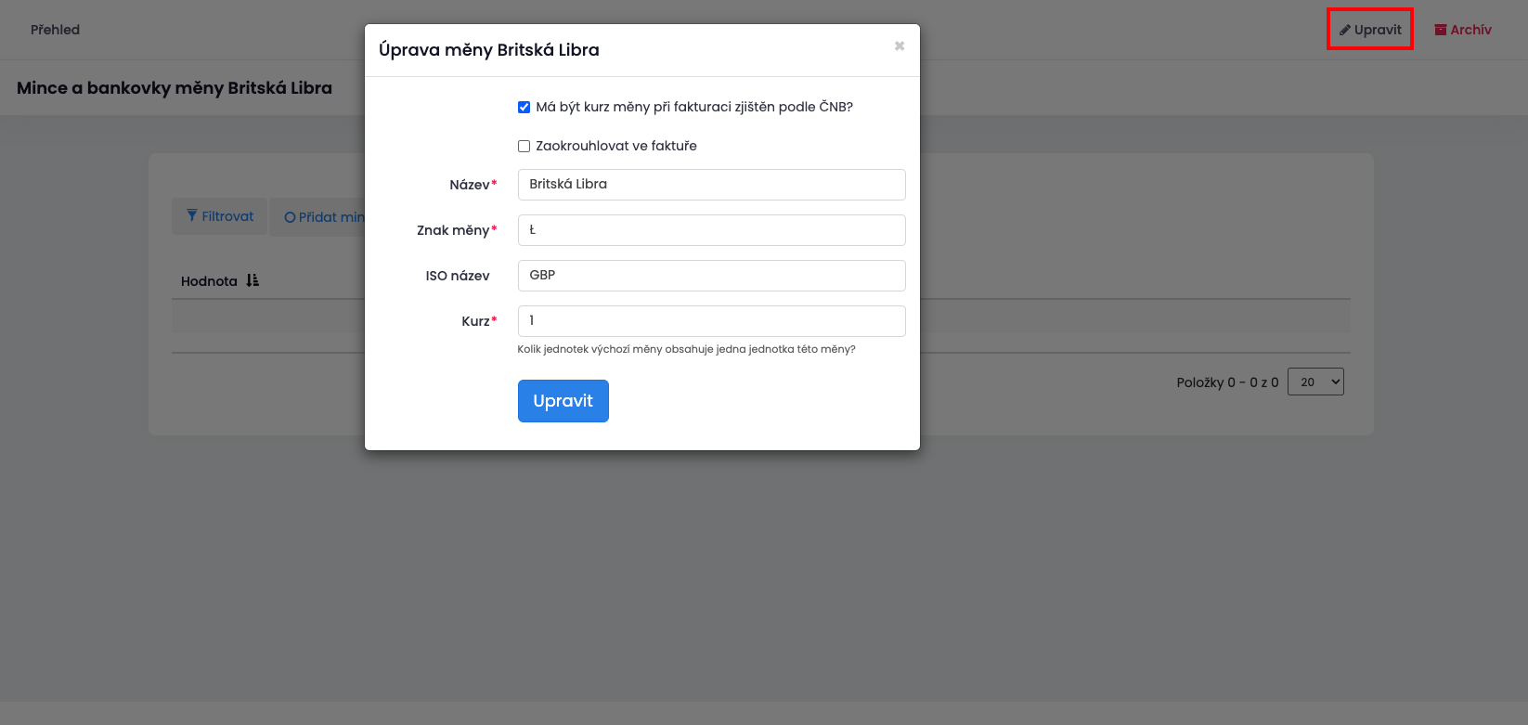Click the circle icon on Přidat button
1528x725 pixels.
pos(290,217)
